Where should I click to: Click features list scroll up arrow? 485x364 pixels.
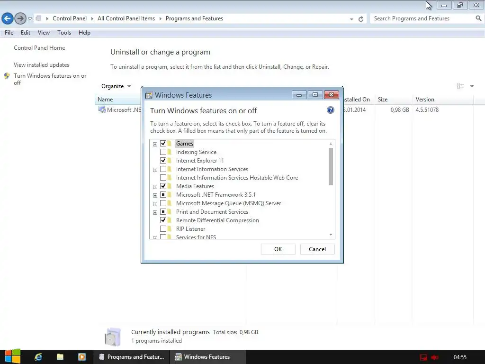click(x=331, y=144)
